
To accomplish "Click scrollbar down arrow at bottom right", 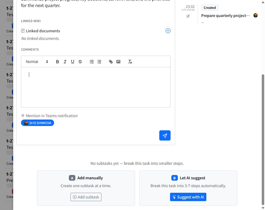I will tap(263, 208).
